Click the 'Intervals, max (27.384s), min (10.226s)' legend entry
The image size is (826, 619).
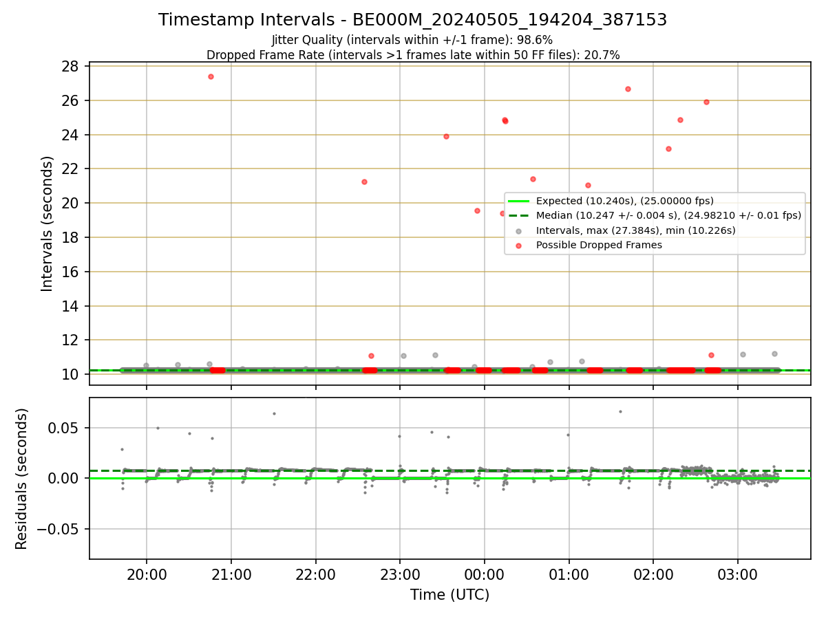[x=635, y=230]
